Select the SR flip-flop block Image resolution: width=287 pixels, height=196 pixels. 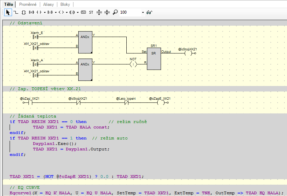154,59
